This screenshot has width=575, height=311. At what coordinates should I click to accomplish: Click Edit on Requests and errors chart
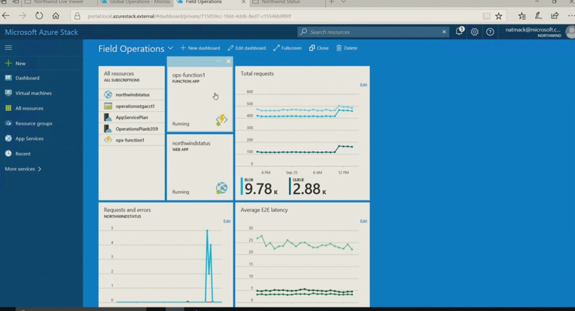(x=227, y=221)
